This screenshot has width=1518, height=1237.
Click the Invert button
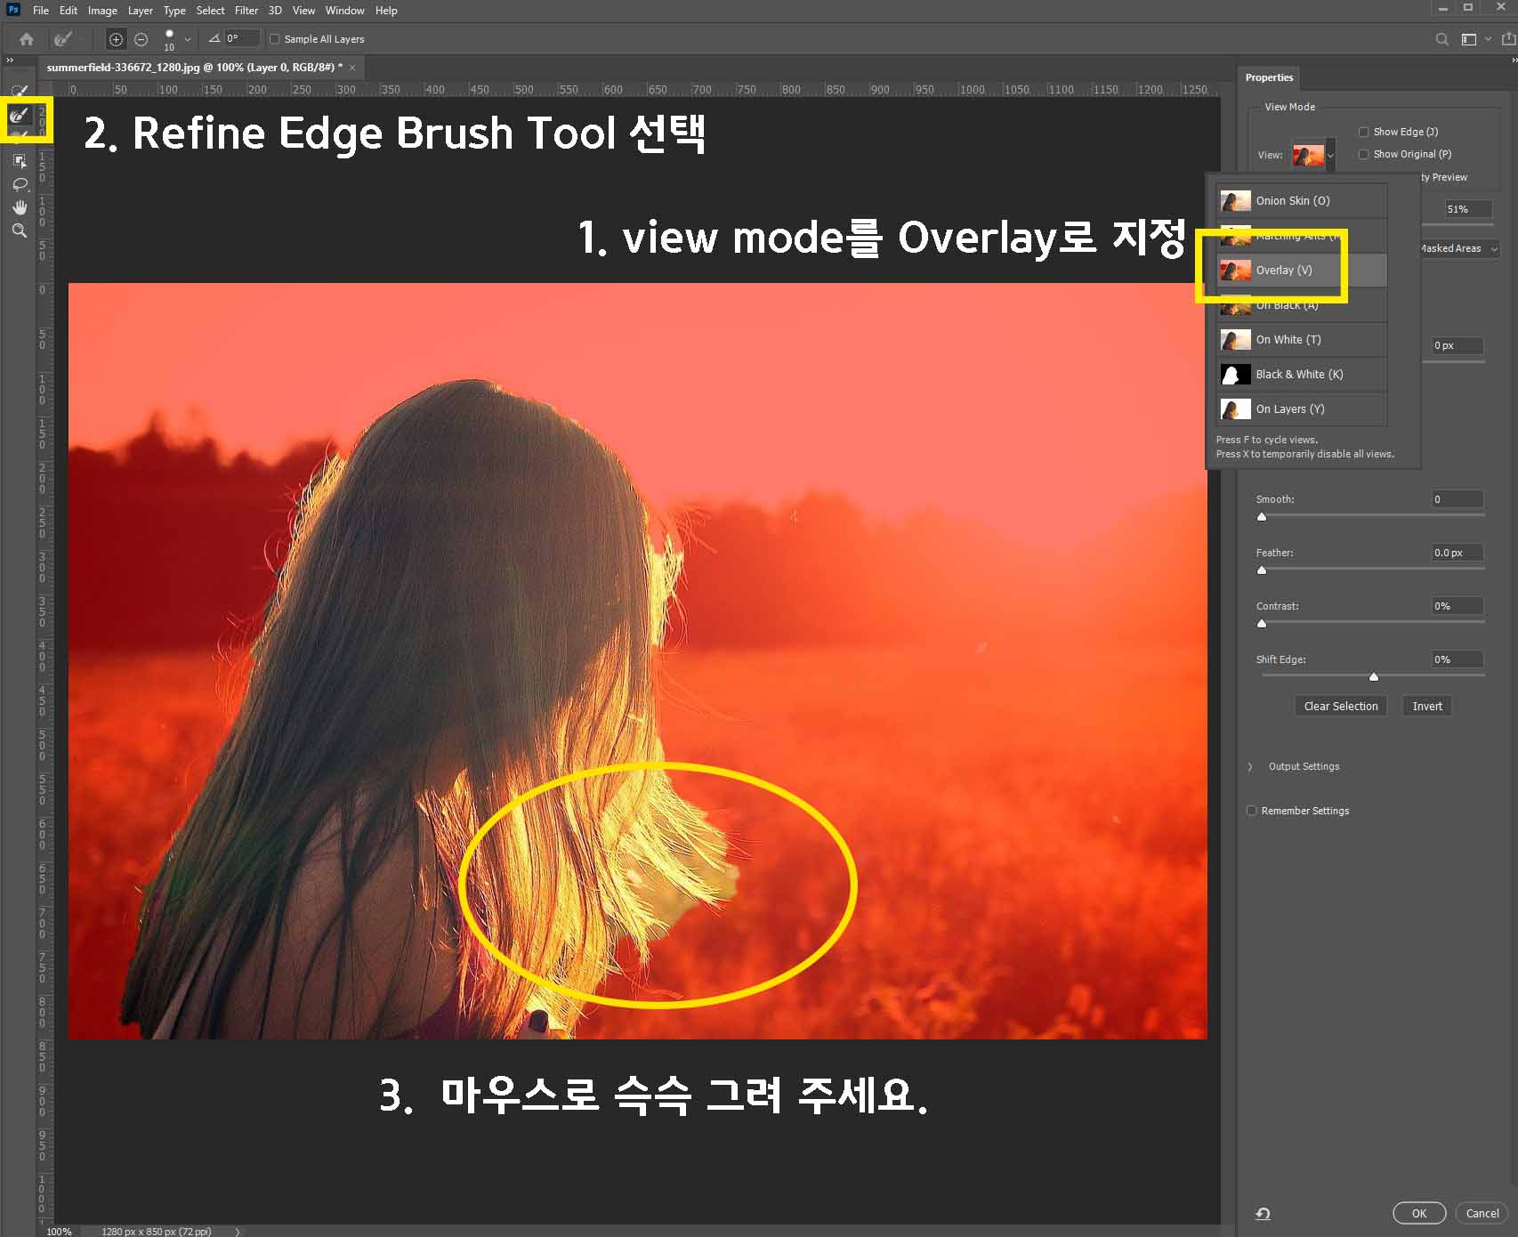(1427, 706)
